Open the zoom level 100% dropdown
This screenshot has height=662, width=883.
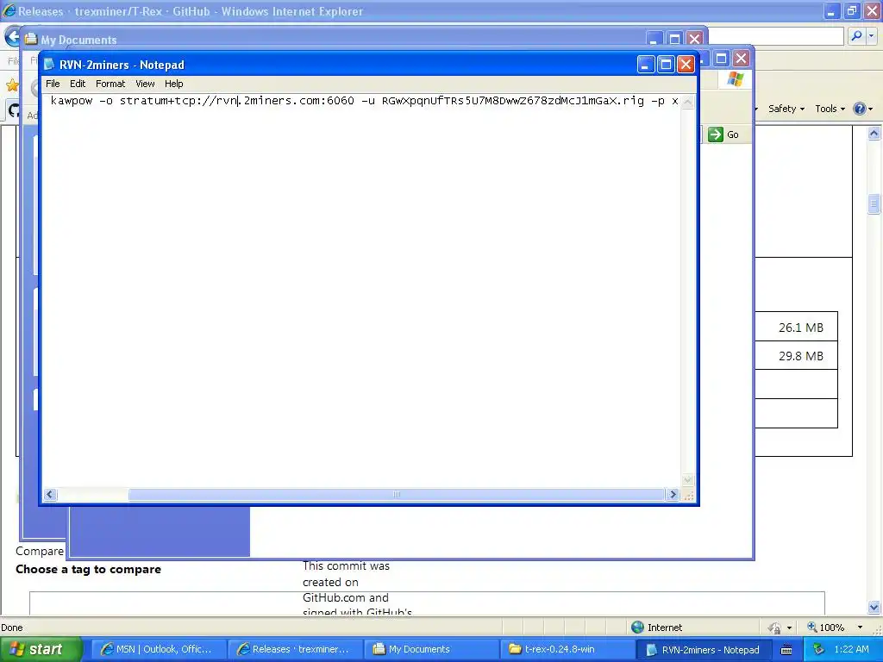coord(860,628)
